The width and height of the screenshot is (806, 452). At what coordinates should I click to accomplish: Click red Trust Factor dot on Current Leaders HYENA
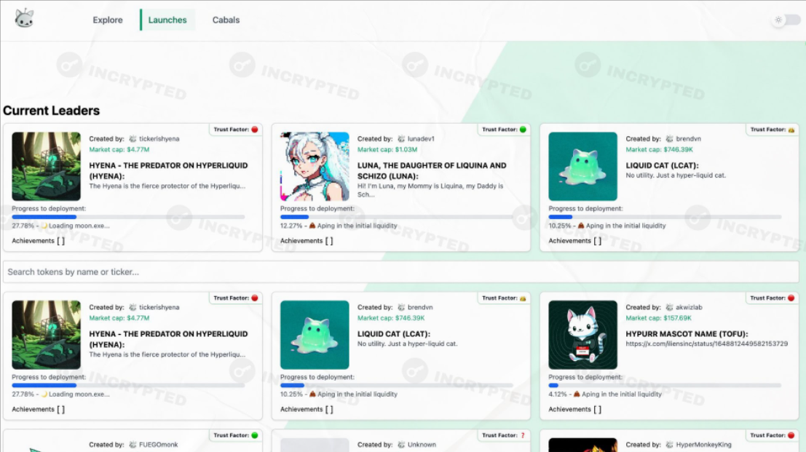pyautogui.click(x=254, y=130)
